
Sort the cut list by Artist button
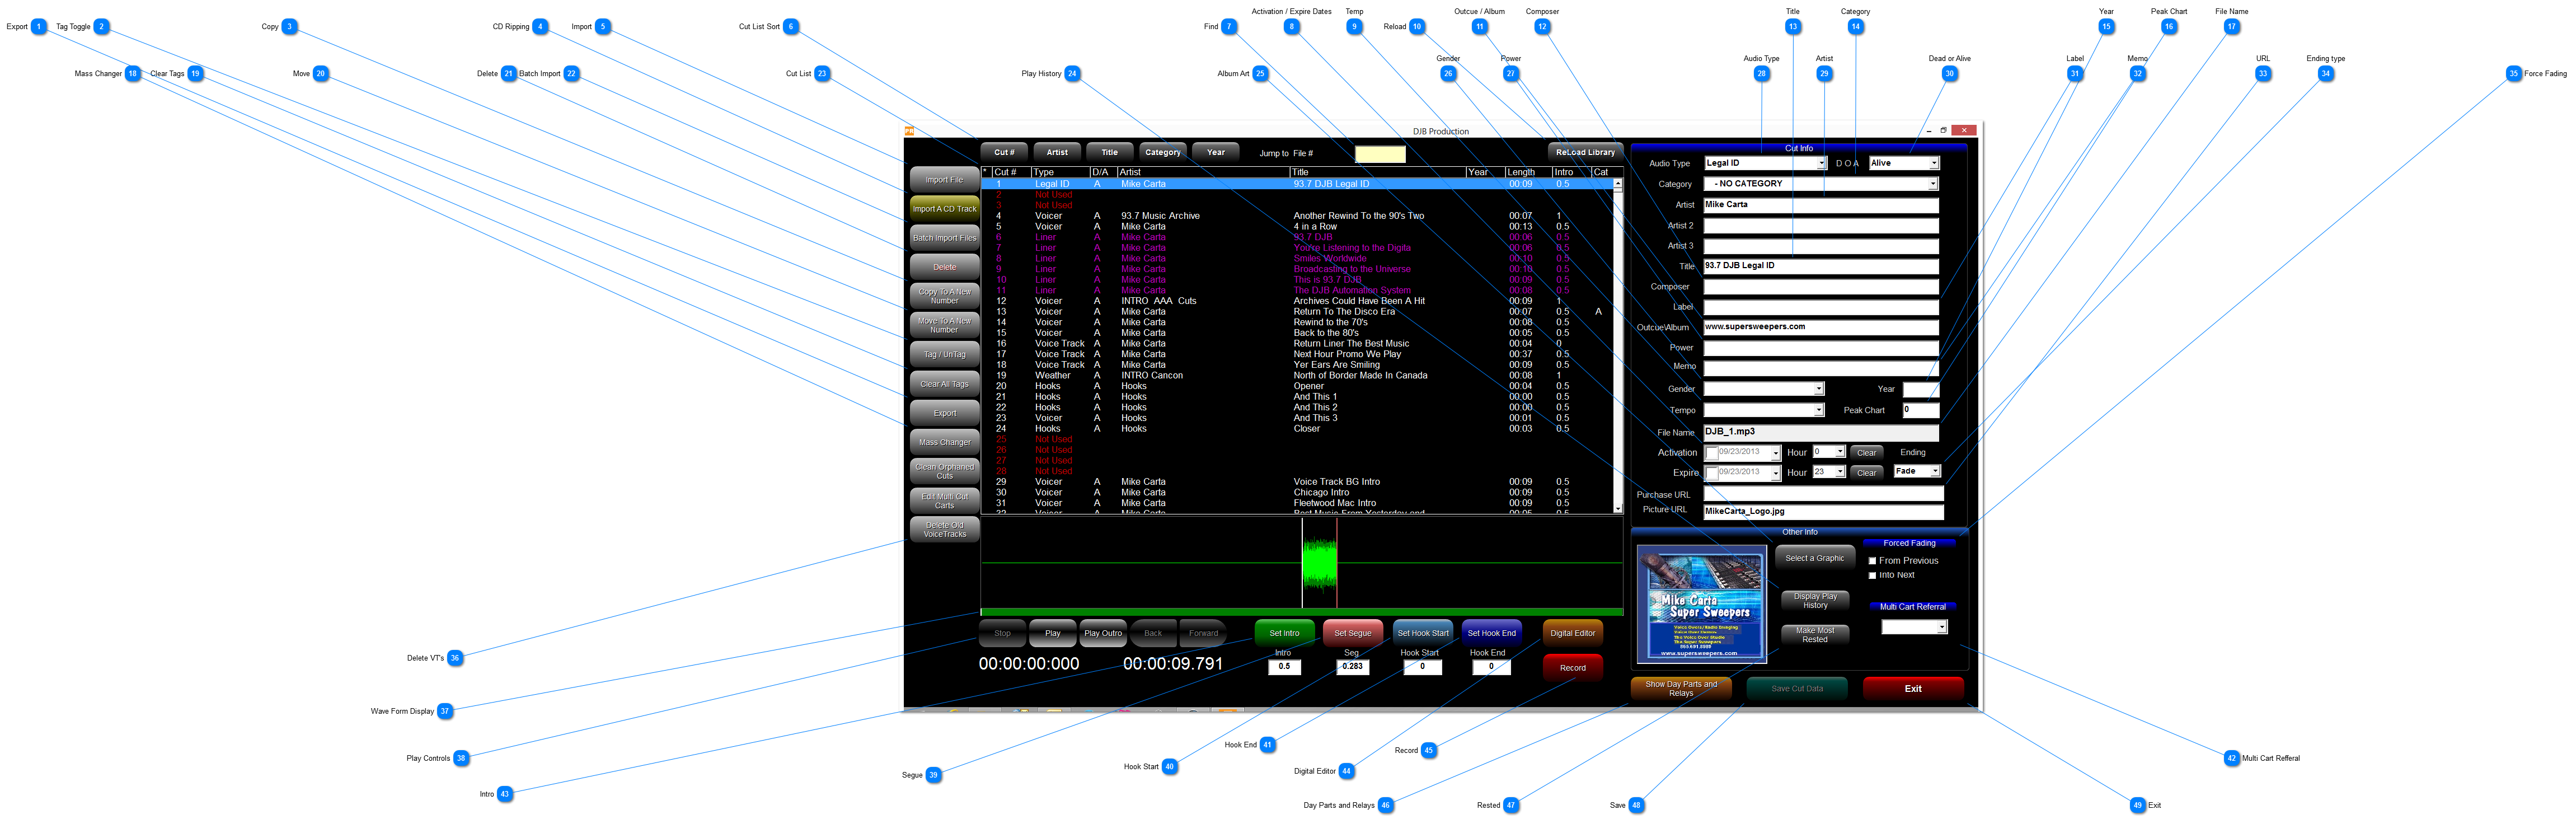1057,152
